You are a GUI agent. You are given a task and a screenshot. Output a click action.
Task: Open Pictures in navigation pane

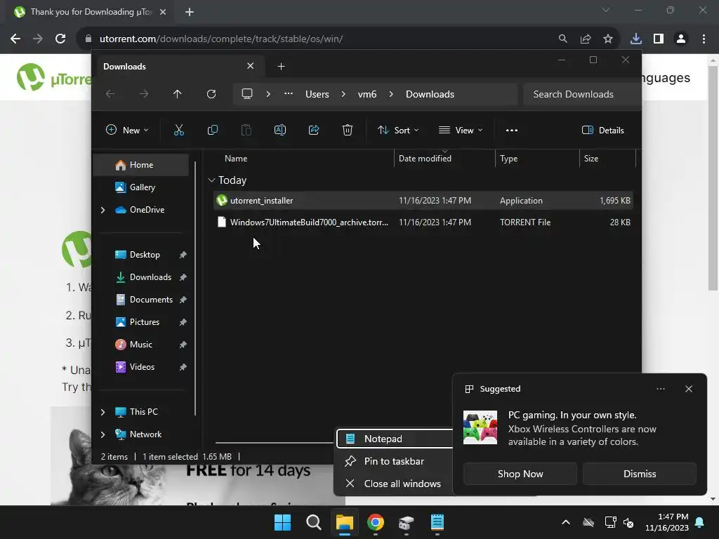point(140,321)
